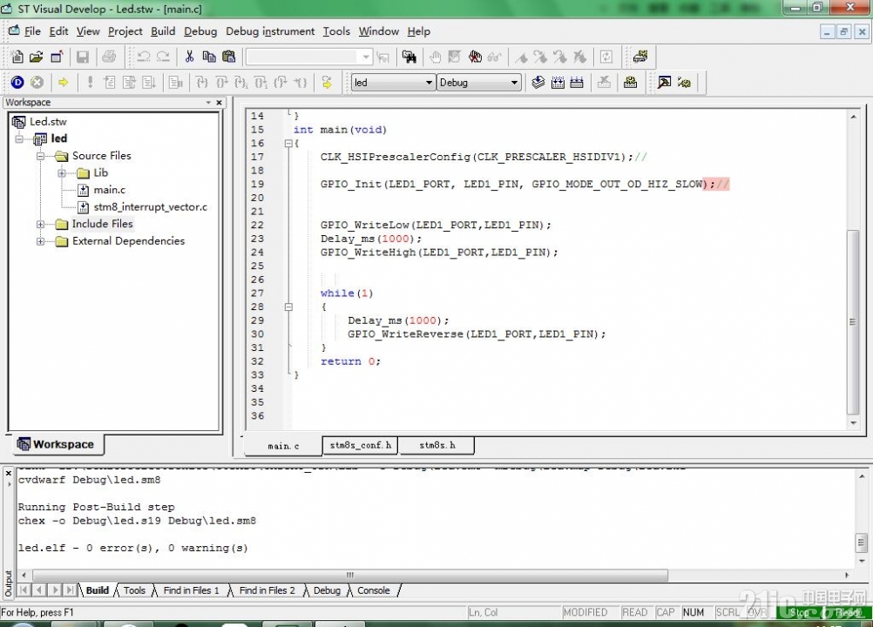Close the Output panel with its X

coord(9,473)
